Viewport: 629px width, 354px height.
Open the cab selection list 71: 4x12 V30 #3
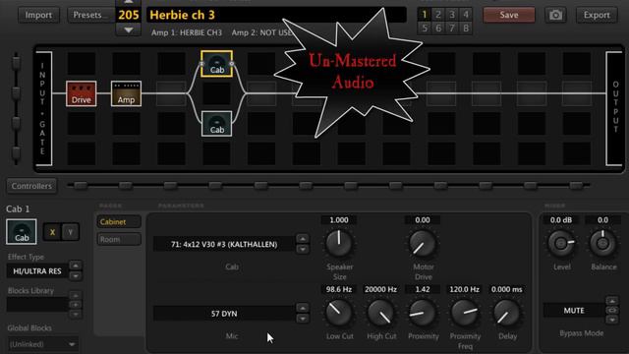pyautogui.click(x=224, y=244)
